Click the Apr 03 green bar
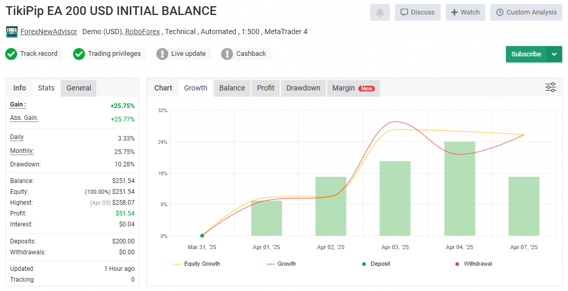568x291 pixels. point(395,198)
